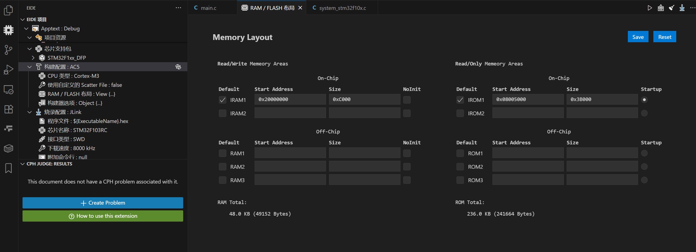Click the Create Problem button
The image size is (696, 252).
(103, 203)
